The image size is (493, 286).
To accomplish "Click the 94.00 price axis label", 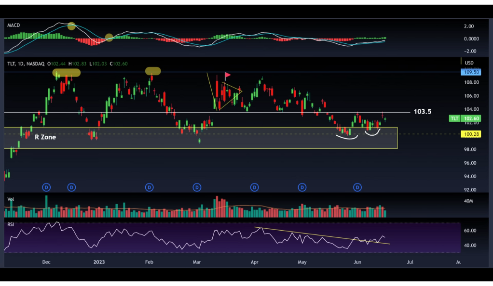I will click(x=470, y=176).
